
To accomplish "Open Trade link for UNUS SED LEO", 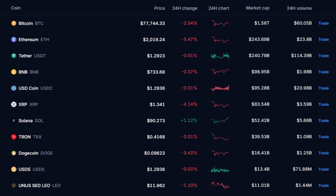I will click(323, 185).
